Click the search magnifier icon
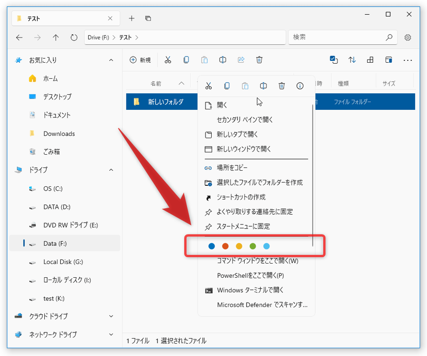The image size is (427, 356). pyautogui.click(x=389, y=37)
